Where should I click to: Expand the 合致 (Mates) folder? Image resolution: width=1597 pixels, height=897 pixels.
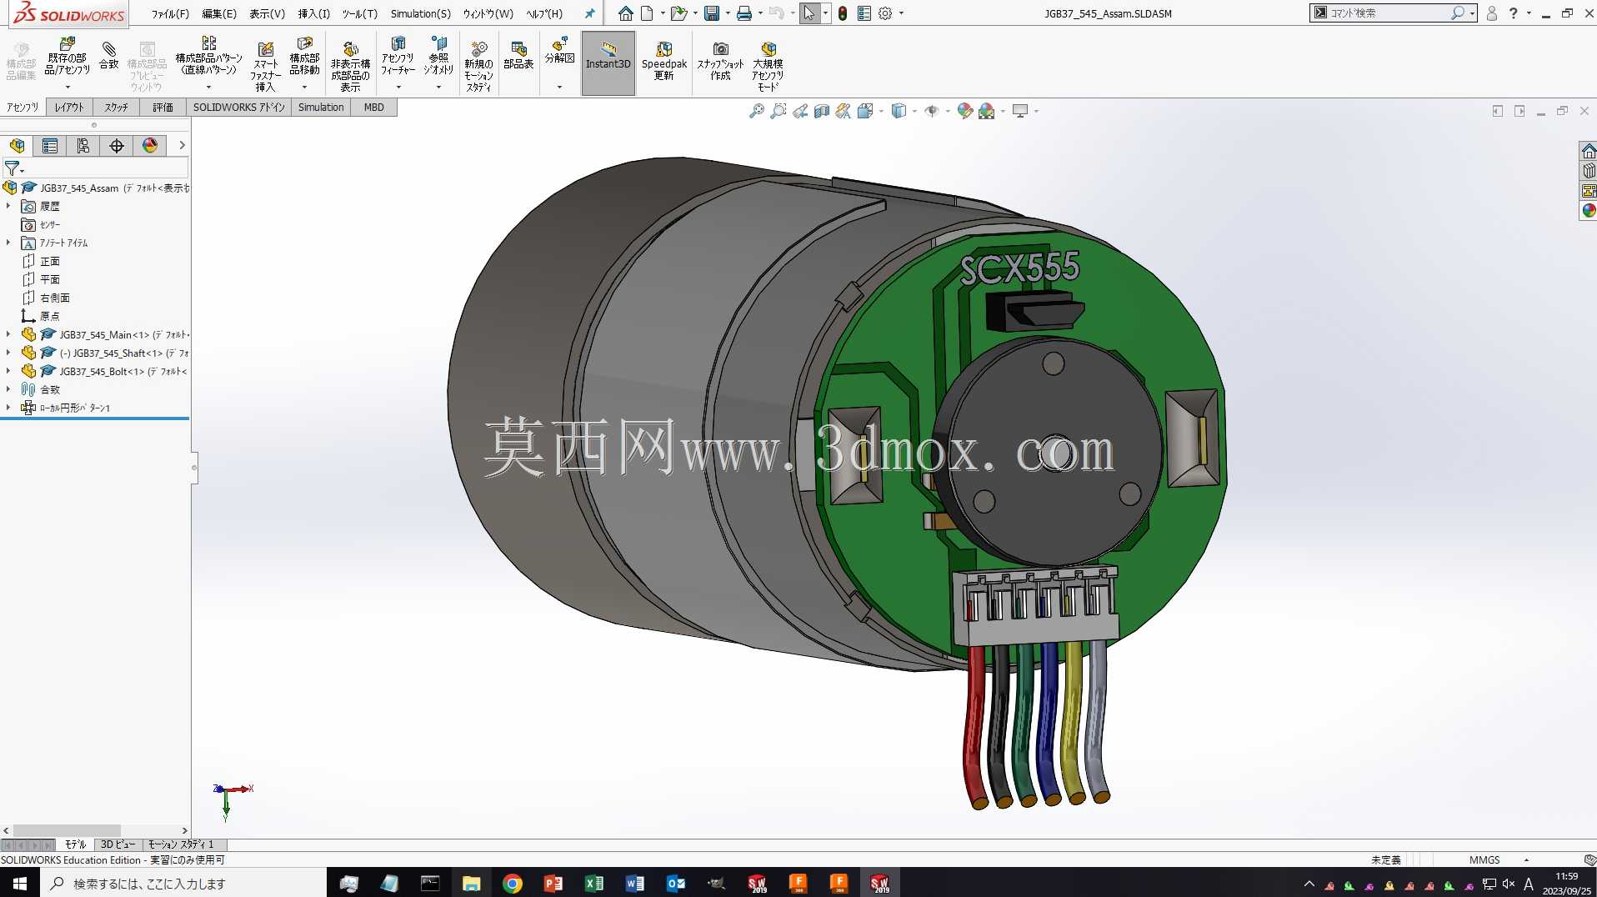coord(8,389)
